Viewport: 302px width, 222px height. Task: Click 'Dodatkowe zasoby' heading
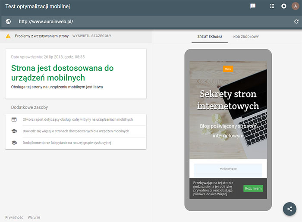(29, 107)
